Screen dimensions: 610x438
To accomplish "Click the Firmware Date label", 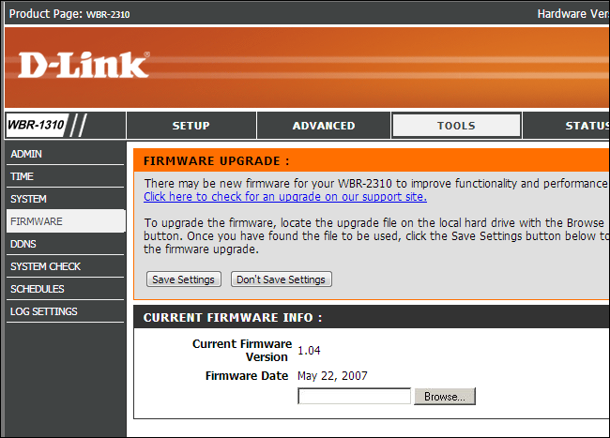I will click(247, 376).
